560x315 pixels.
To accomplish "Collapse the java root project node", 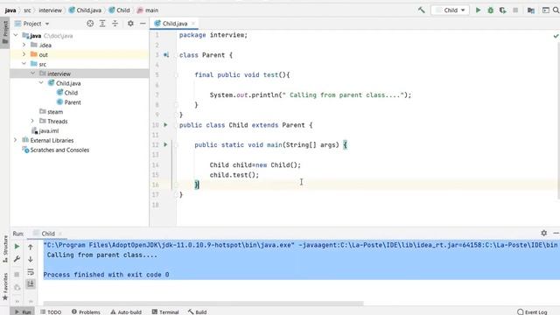I will click(16, 35).
